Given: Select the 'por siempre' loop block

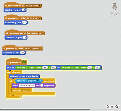Looking at the screenshot, I should click(x=14, y=72).
